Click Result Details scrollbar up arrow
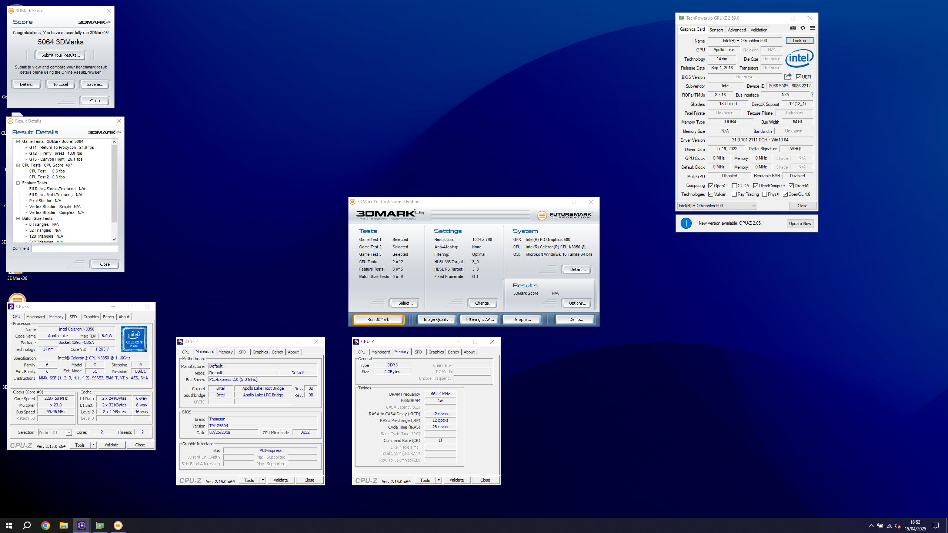 114,142
